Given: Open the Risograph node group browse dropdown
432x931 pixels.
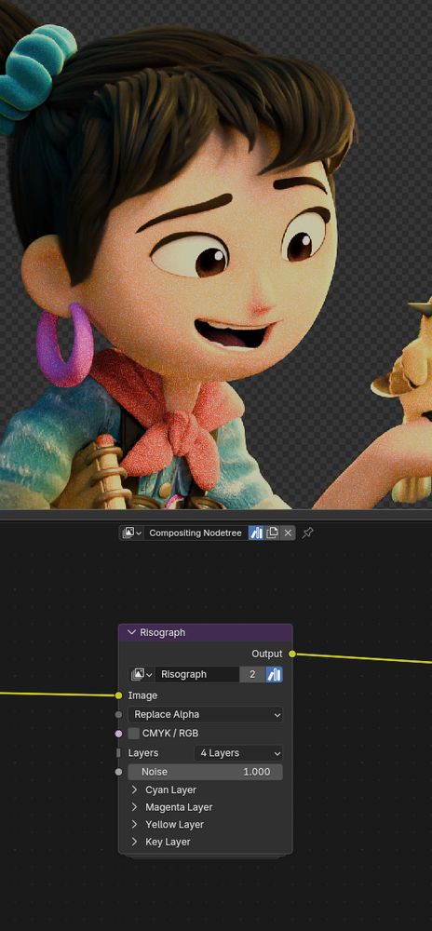Looking at the screenshot, I should pyautogui.click(x=142, y=674).
